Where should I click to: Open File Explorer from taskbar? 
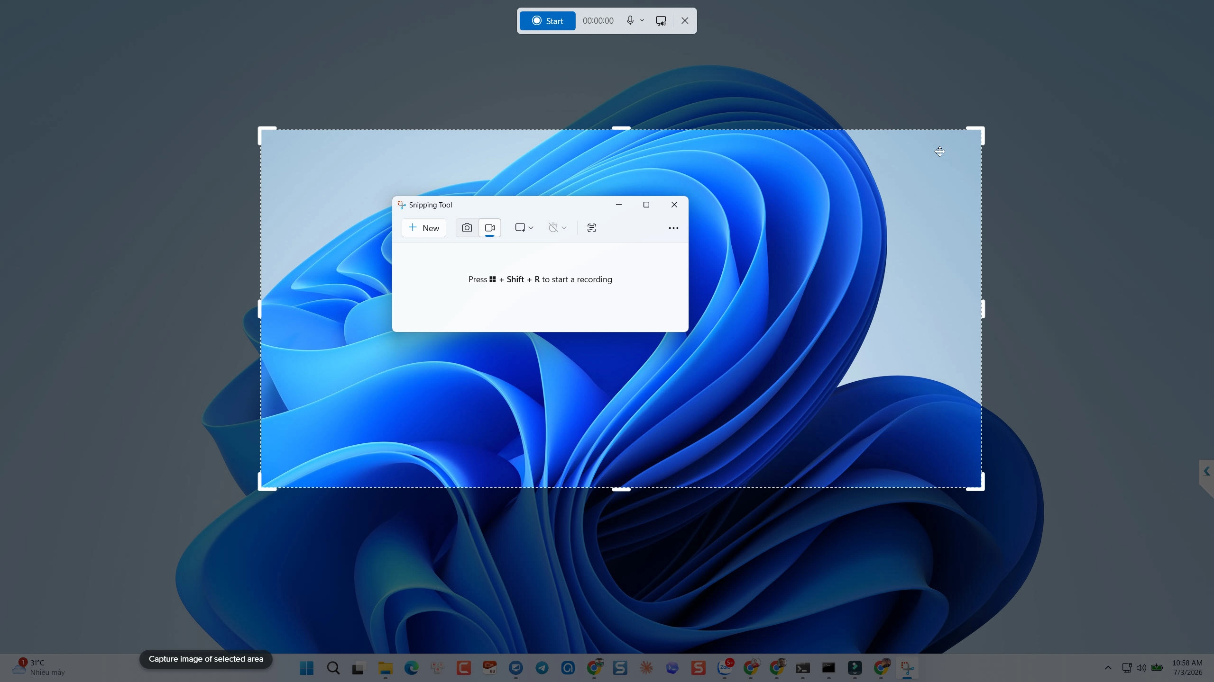[385, 668]
